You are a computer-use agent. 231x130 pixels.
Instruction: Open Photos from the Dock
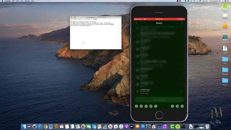[83, 126]
